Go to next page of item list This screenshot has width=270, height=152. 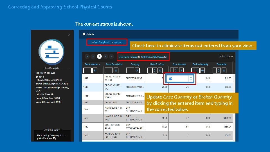[105, 57]
